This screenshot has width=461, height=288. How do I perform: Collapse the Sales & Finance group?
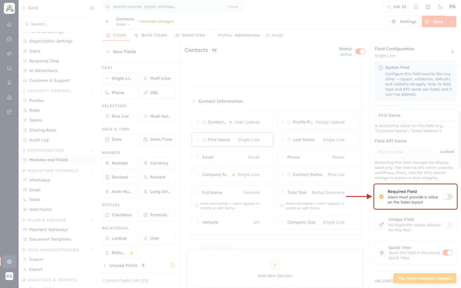point(93,220)
